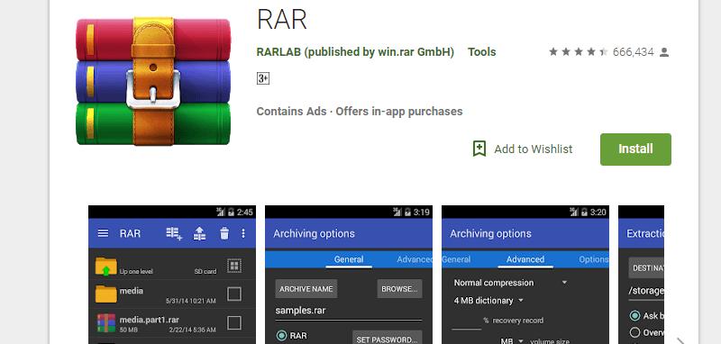Viewport: 721px width, 344px height.
Task: Switch to the Advanced tab in Archiving options
Action: [525, 259]
